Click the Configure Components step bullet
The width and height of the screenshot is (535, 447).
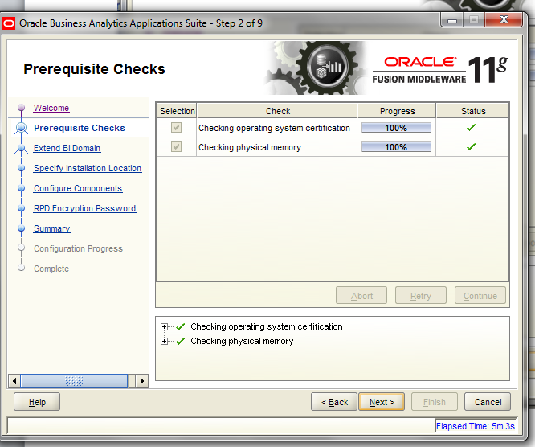tap(21, 188)
